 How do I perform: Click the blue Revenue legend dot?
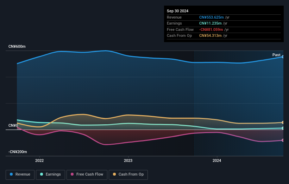[11, 174]
